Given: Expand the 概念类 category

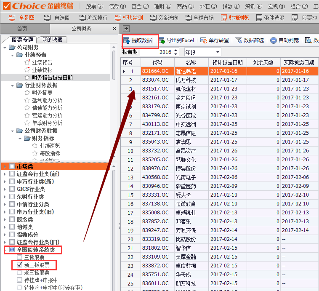Looking at the screenshot, I should pos(5,219).
